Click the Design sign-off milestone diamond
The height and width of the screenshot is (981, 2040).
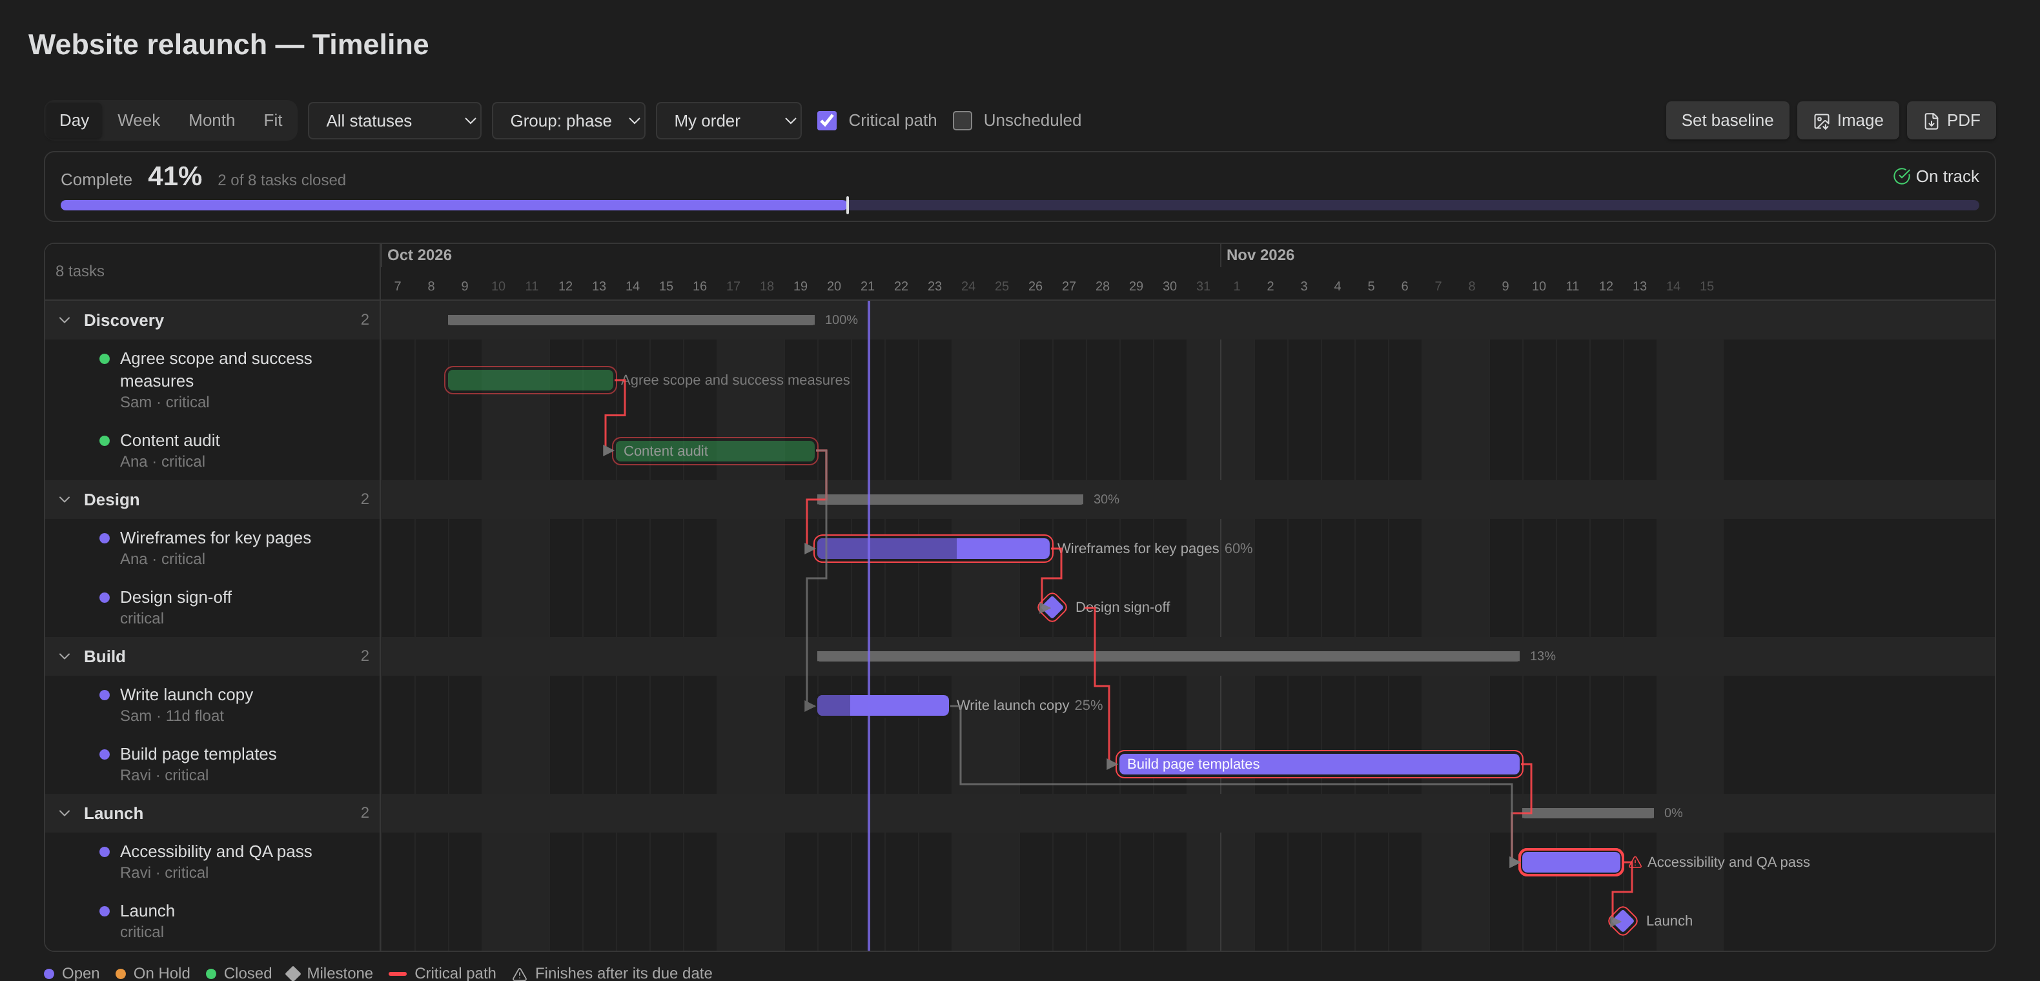click(1052, 607)
